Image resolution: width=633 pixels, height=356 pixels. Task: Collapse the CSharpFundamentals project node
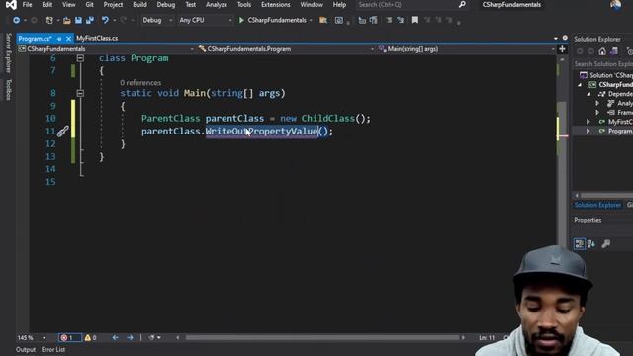(x=581, y=85)
